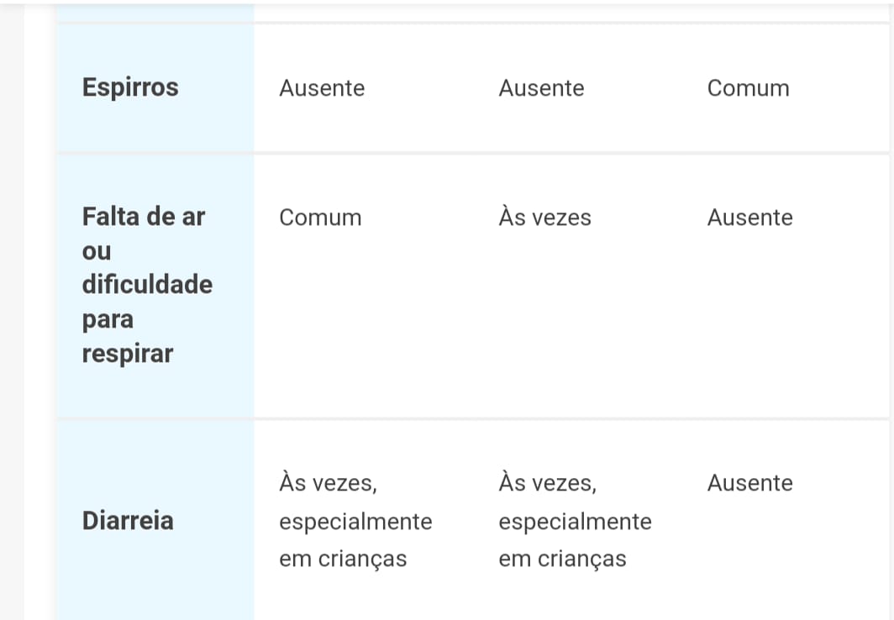
Task: Click 'especialmente' in first data column
Action: [x=355, y=522]
